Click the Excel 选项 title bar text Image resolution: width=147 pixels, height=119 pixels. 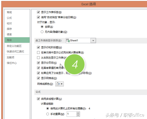point(89,4)
